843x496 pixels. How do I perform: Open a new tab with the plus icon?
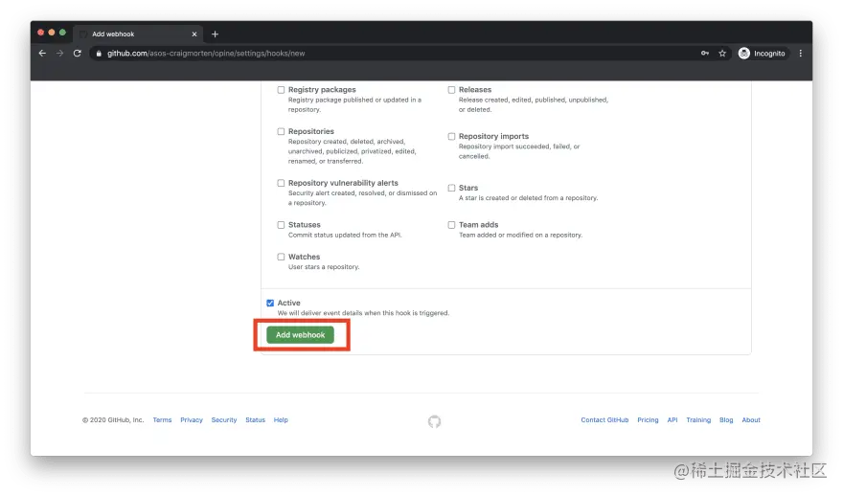(x=215, y=34)
